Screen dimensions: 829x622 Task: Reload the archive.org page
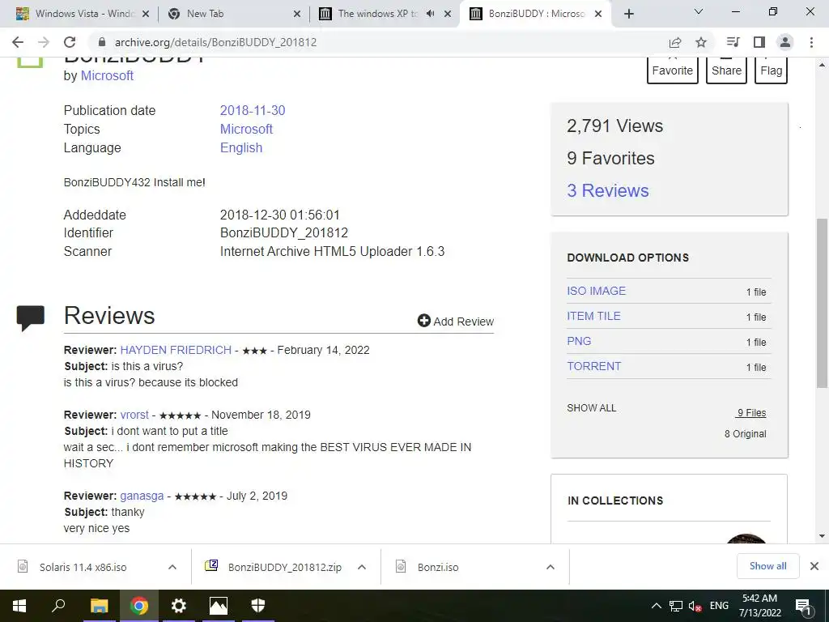coord(70,42)
